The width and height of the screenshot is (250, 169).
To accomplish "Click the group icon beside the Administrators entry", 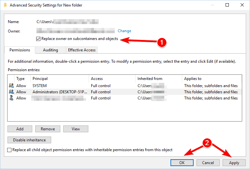I will pos(11,92).
